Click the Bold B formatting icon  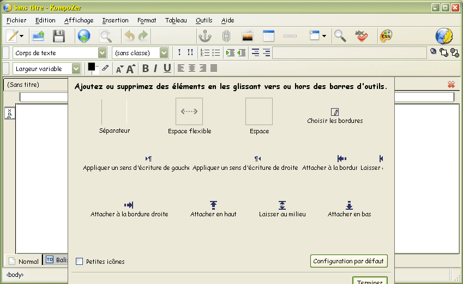[146, 68]
